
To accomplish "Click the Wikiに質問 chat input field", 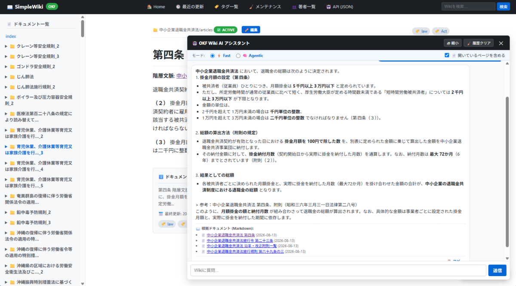I will [338, 270].
